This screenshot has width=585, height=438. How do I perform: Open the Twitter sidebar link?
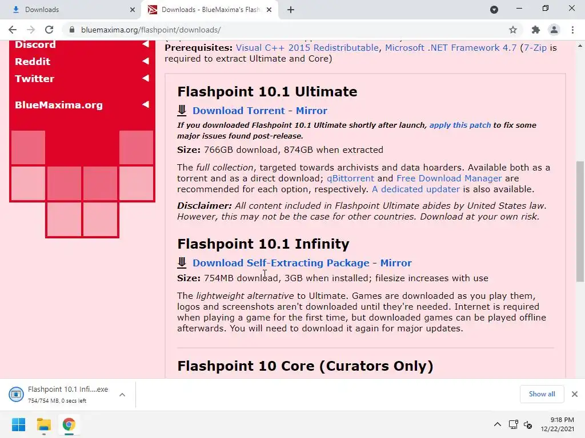34,79
